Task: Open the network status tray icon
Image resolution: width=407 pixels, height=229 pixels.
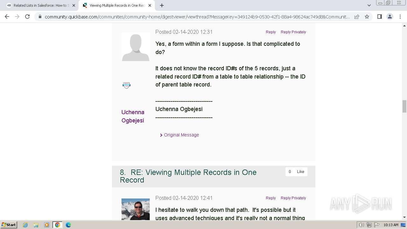Action: [369, 225]
